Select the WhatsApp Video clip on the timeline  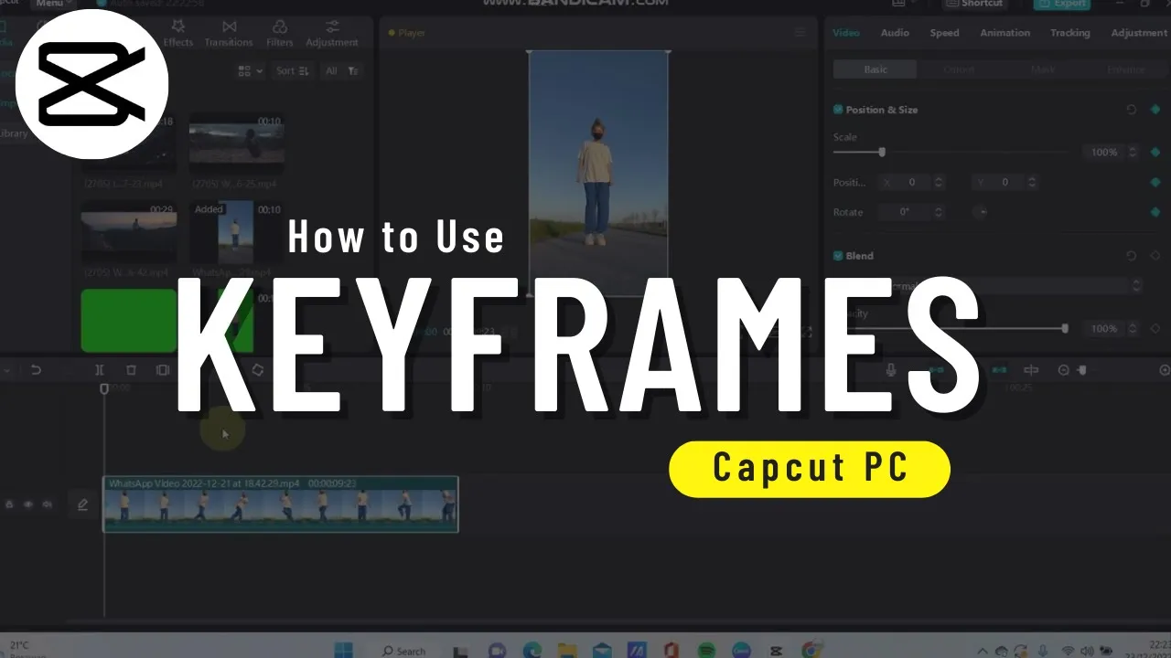pyautogui.click(x=280, y=504)
